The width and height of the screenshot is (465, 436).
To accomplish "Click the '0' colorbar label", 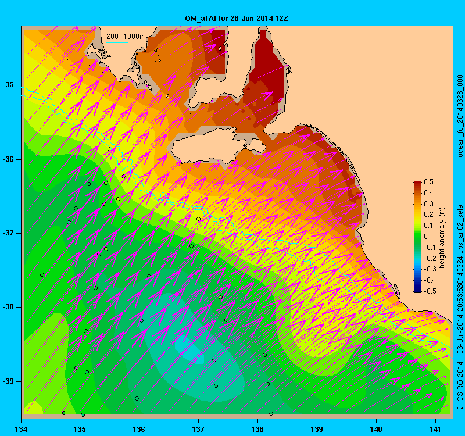I will [426, 237].
